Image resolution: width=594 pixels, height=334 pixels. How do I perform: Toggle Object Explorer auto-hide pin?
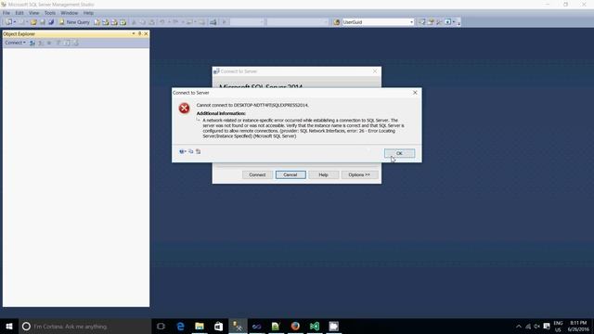pos(140,33)
